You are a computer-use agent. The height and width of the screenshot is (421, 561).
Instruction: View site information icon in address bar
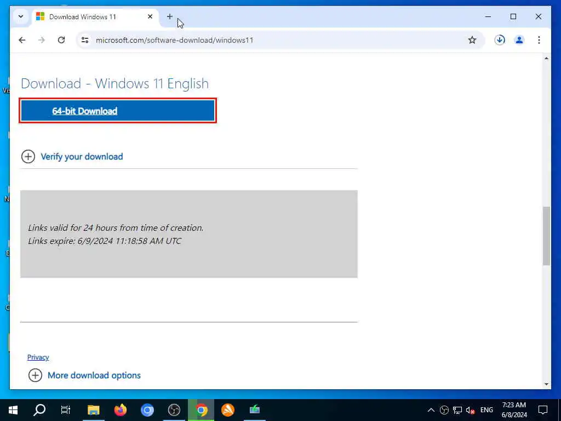(x=85, y=40)
